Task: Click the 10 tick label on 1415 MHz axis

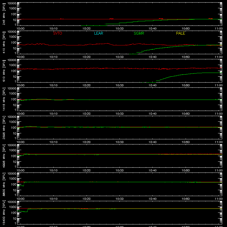Action: coord(14,105)
